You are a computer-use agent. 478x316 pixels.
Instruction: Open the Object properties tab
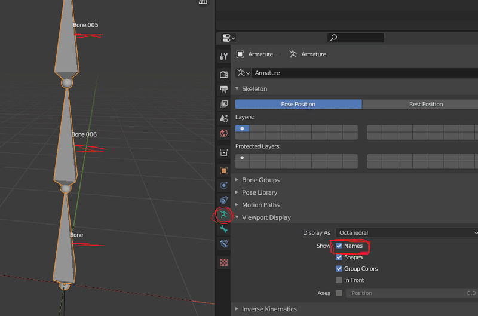click(223, 171)
